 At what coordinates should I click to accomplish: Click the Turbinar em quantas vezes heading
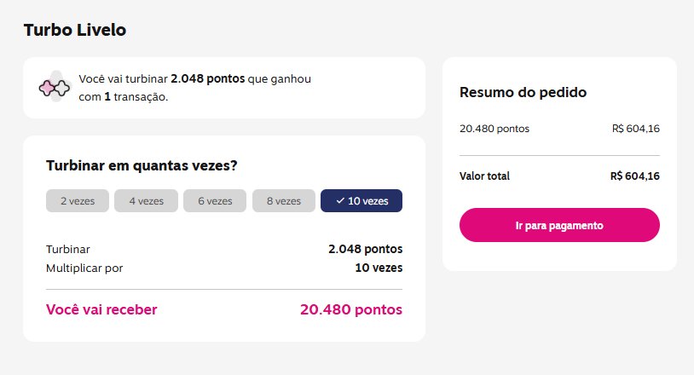pyautogui.click(x=142, y=165)
